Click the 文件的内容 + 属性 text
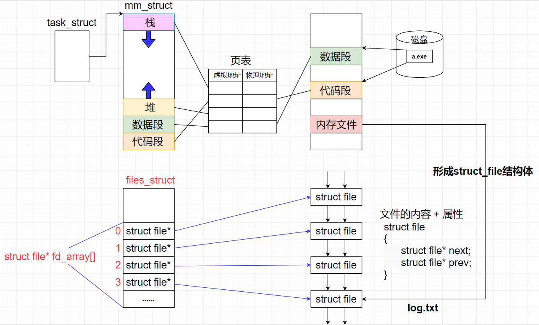The image size is (539, 325). (x=421, y=214)
